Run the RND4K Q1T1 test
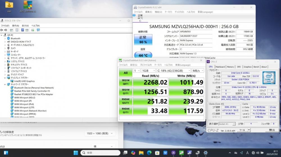281x157 pixels. 126,111
